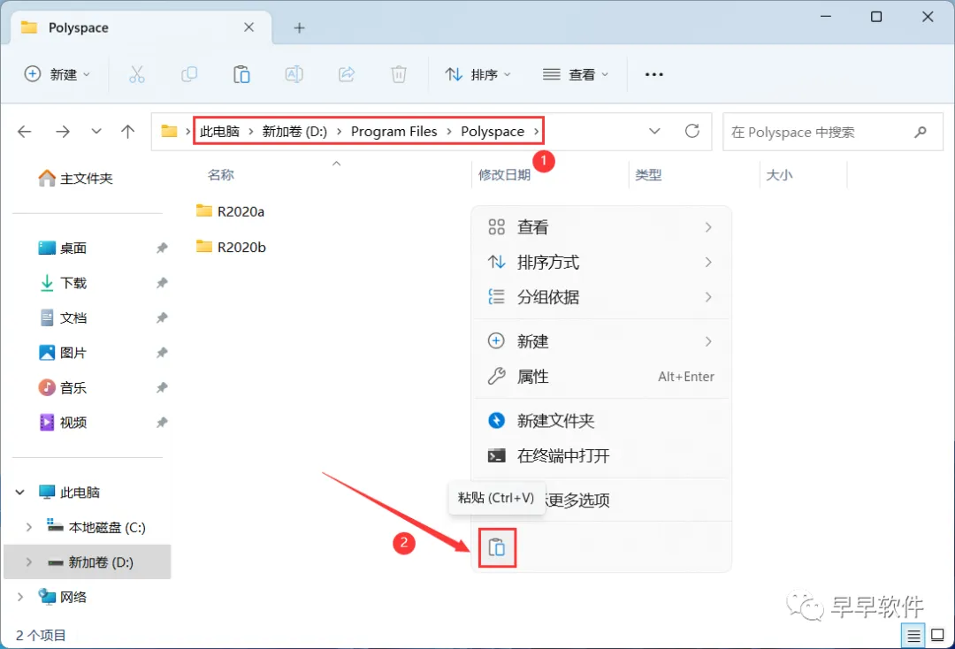Click the Copy icon in toolbar

click(189, 74)
